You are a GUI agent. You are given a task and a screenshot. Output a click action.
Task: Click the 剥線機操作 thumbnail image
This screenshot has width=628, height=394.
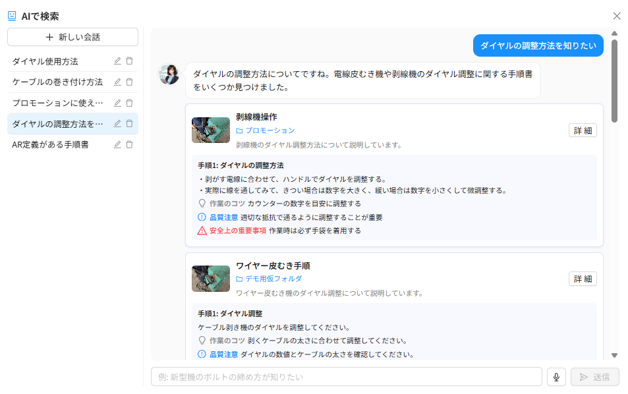[211, 130]
